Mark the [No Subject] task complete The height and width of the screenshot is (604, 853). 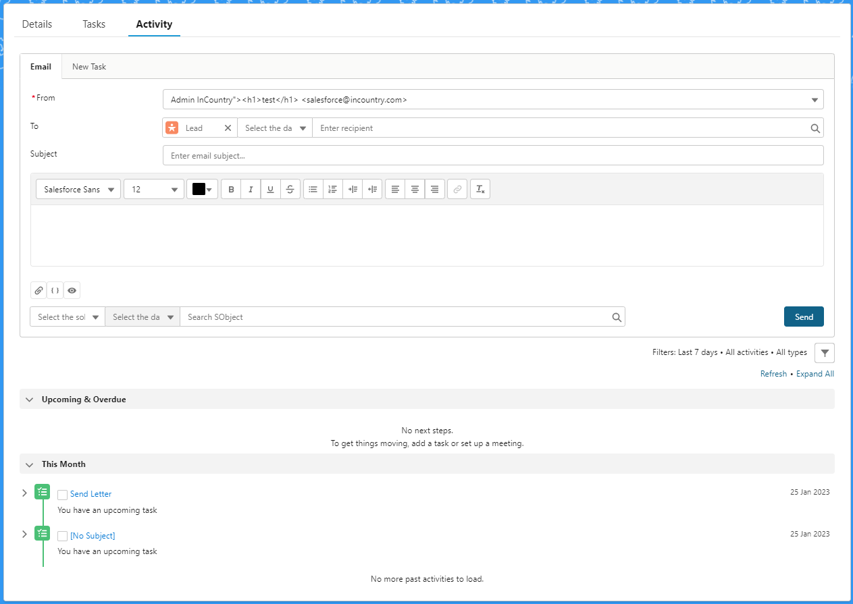click(62, 535)
